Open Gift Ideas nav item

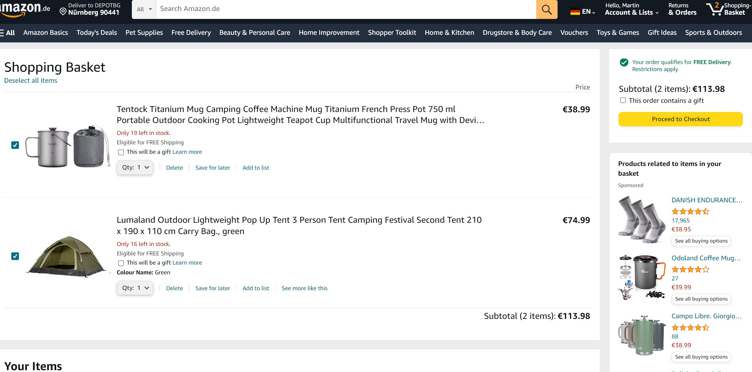[x=662, y=33]
